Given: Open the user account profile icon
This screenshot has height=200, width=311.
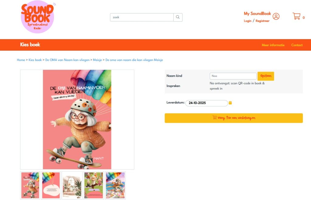Looking at the screenshot, I should (x=276, y=16).
